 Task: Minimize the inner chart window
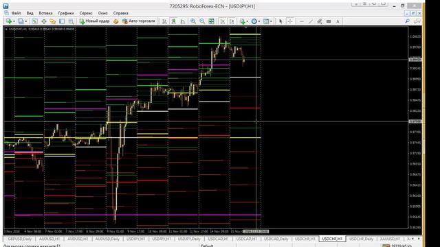coord(407,13)
